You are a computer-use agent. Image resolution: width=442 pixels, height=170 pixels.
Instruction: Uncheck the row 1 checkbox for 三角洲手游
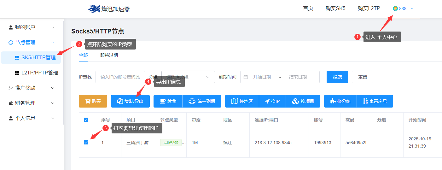coord(86,142)
